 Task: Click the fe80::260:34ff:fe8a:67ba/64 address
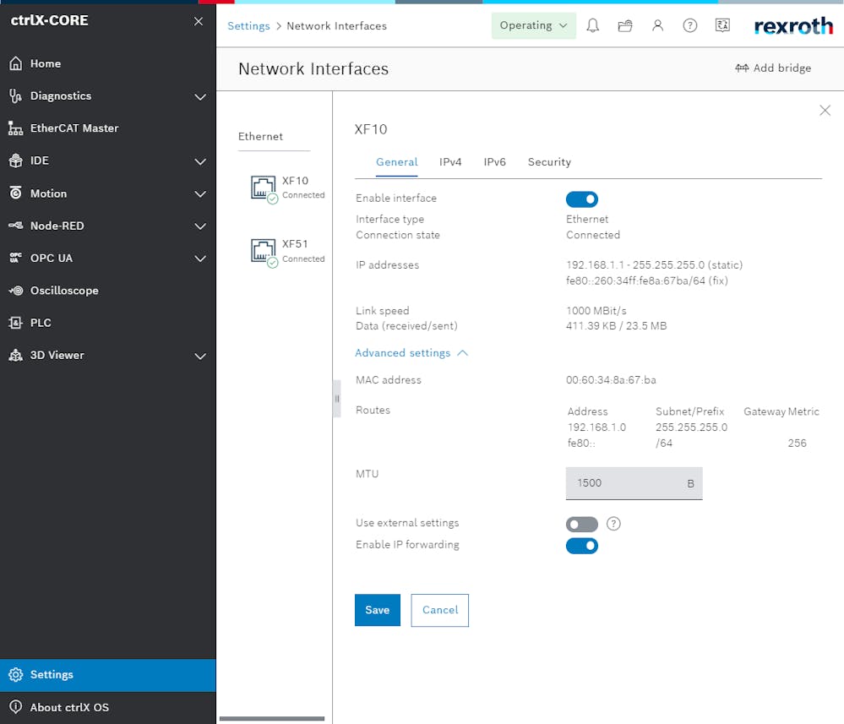click(646, 280)
